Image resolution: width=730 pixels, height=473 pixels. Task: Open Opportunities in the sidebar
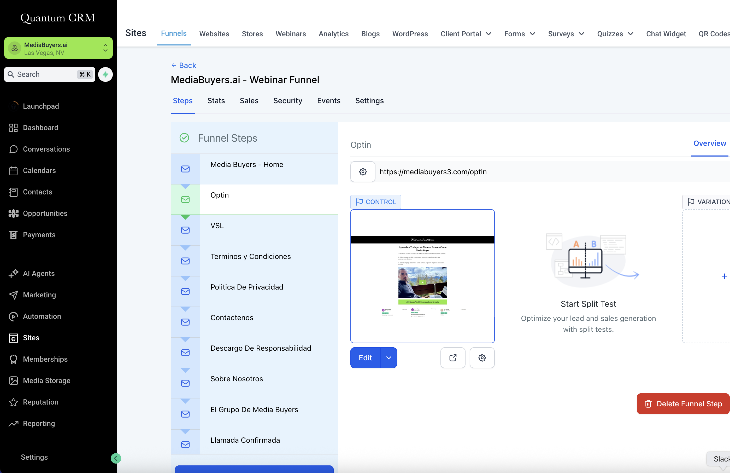(x=45, y=213)
